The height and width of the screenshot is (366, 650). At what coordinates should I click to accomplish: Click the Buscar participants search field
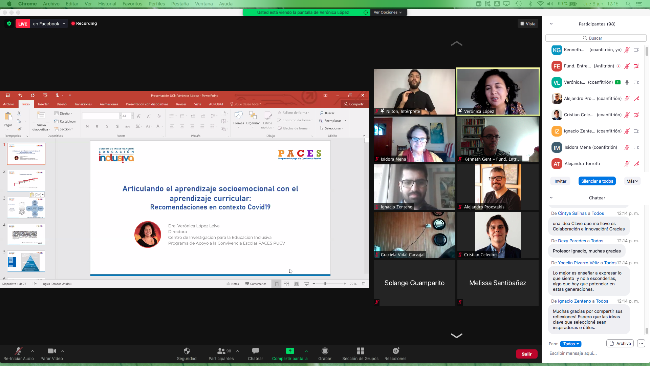(x=596, y=38)
